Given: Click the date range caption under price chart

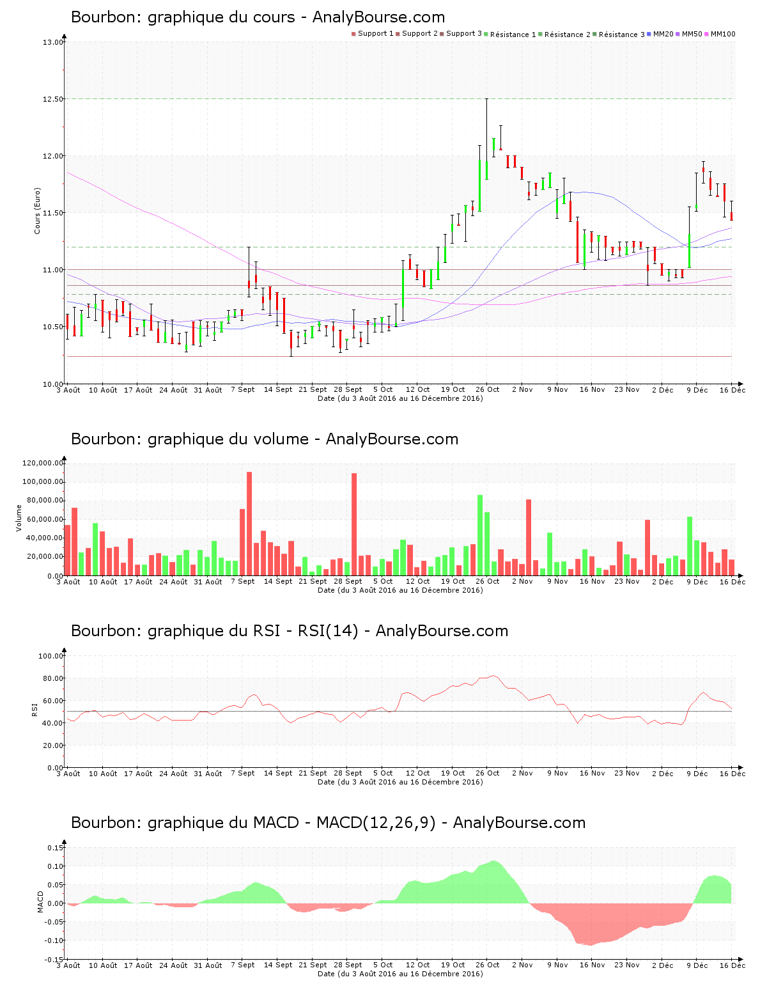Looking at the screenshot, I should (x=400, y=398).
